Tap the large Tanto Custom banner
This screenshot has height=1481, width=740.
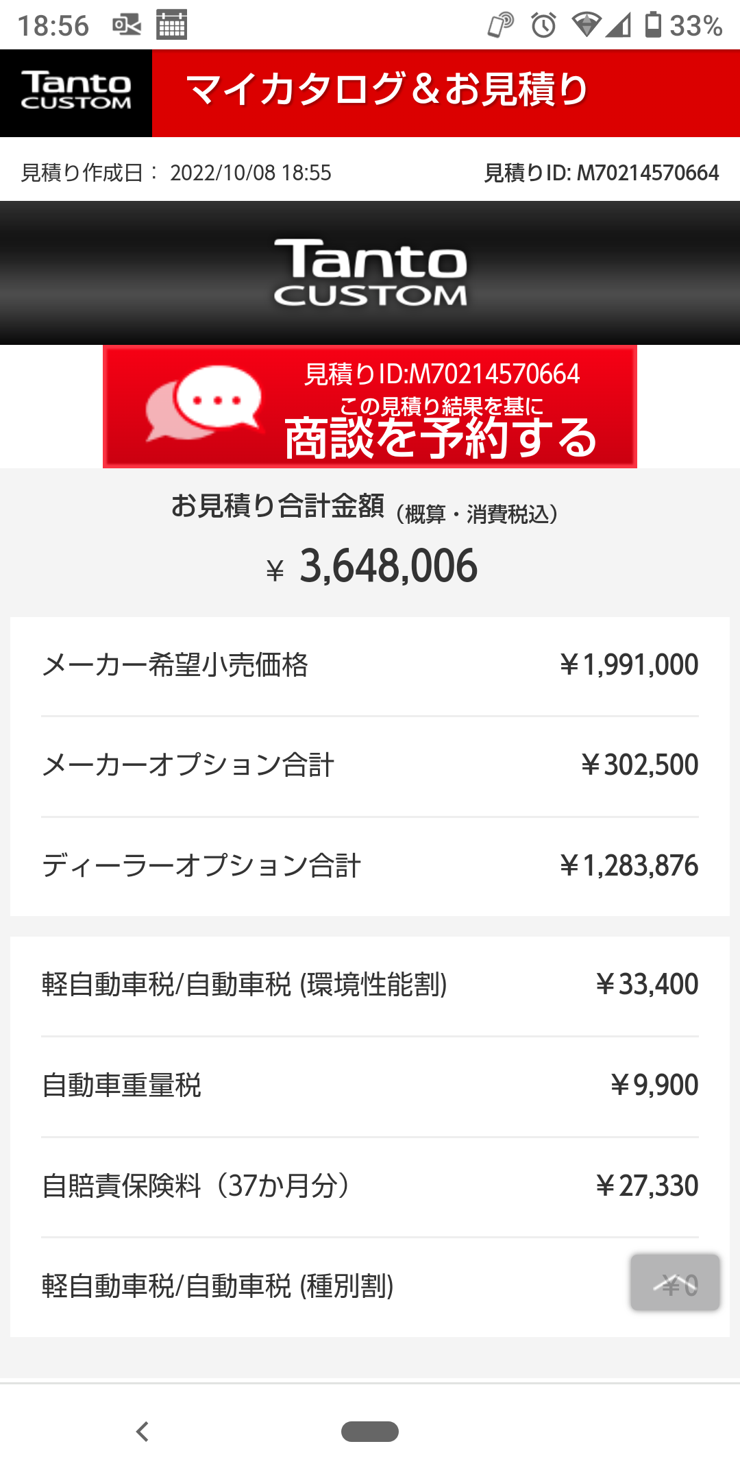coord(370,273)
